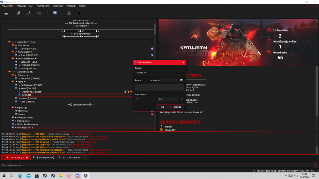Click the Nazwa field containing BaNaN.FM

159,72
